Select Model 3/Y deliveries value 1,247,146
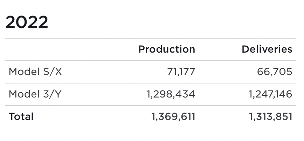This screenshot has width=304, height=141. tap(270, 94)
